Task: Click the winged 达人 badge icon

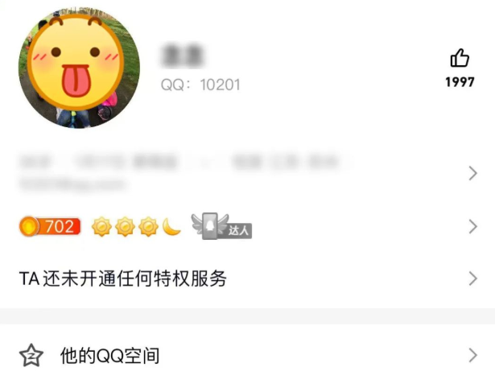Action: [221, 226]
